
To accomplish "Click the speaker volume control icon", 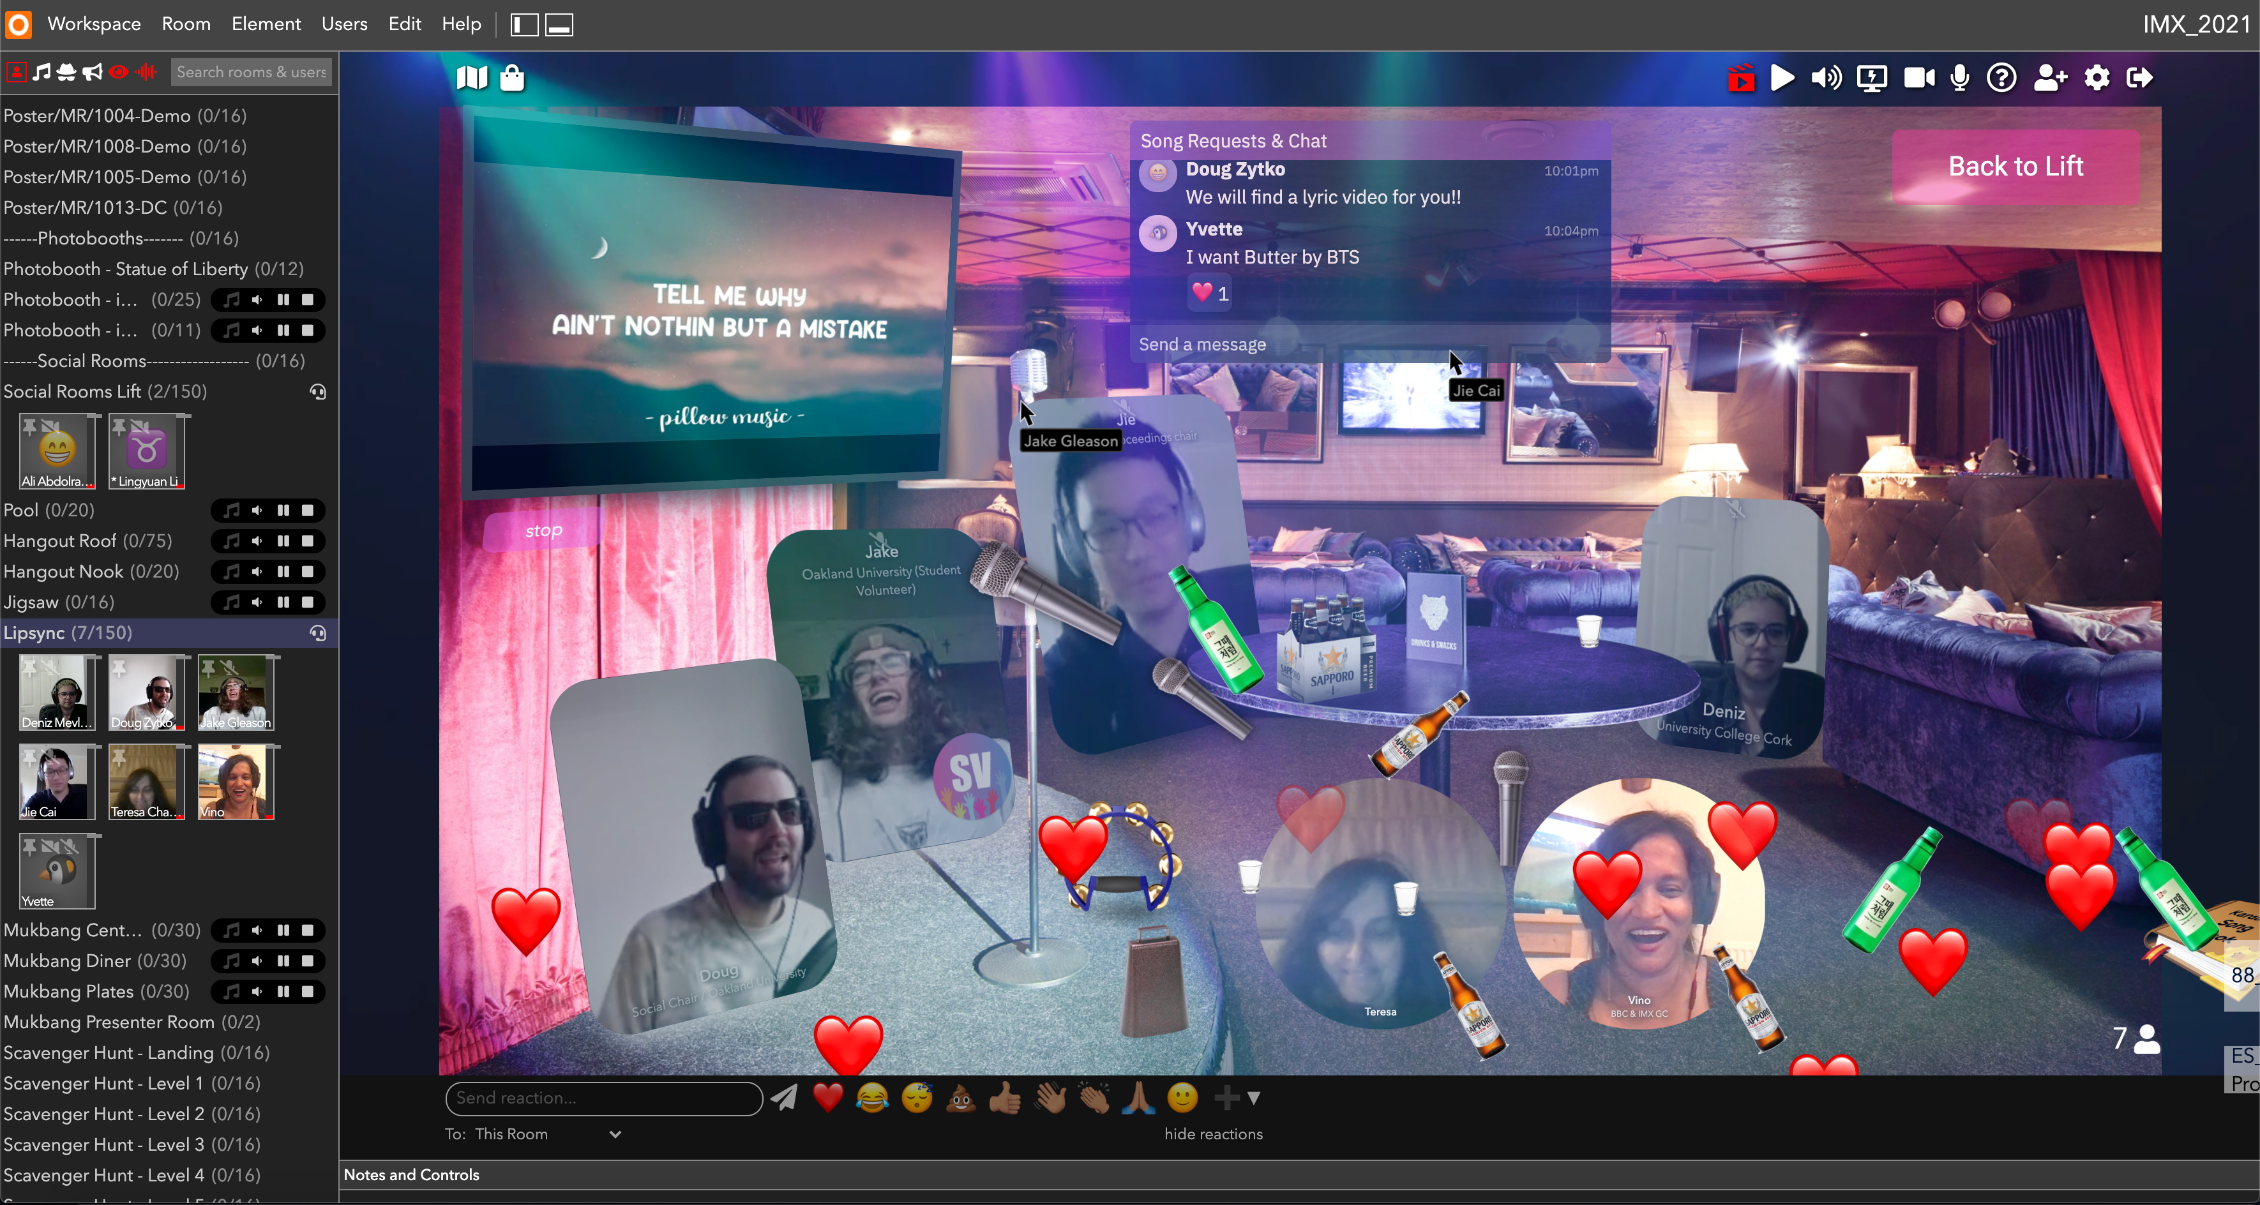I will (1827, 78).
